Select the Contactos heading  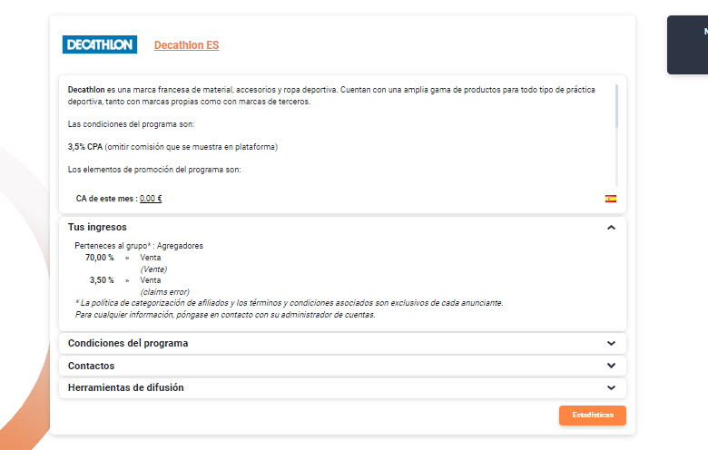coord(91,366)
